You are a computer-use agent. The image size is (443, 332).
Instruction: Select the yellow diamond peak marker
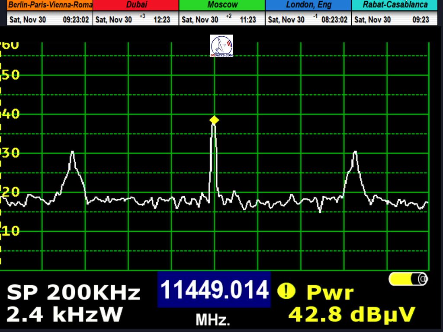click(x=214, y=120)
